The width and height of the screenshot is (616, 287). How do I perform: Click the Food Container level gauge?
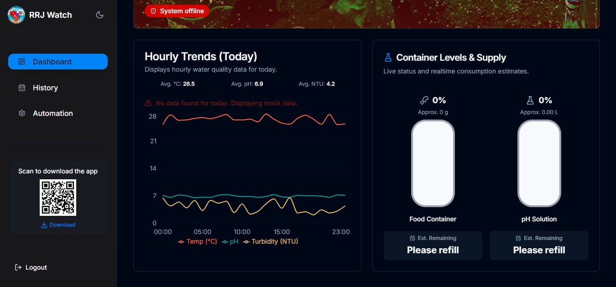coord(433,163)
